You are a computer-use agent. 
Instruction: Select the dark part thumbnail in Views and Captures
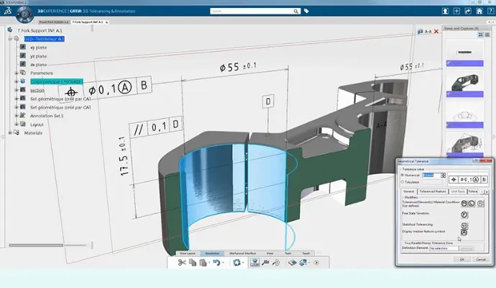pos(464,83)
